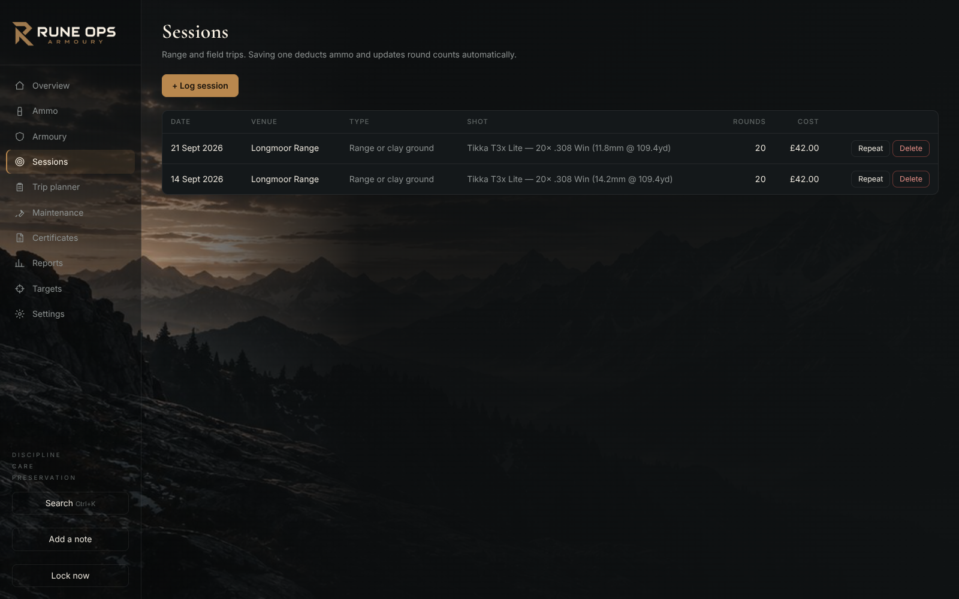Click the 14 Sept 2026 date cell
This screenshot has width=959, height=599.
pyautogui.click(x=197, y=179)
